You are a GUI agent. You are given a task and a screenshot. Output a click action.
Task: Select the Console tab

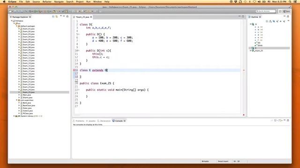(119, 121)
